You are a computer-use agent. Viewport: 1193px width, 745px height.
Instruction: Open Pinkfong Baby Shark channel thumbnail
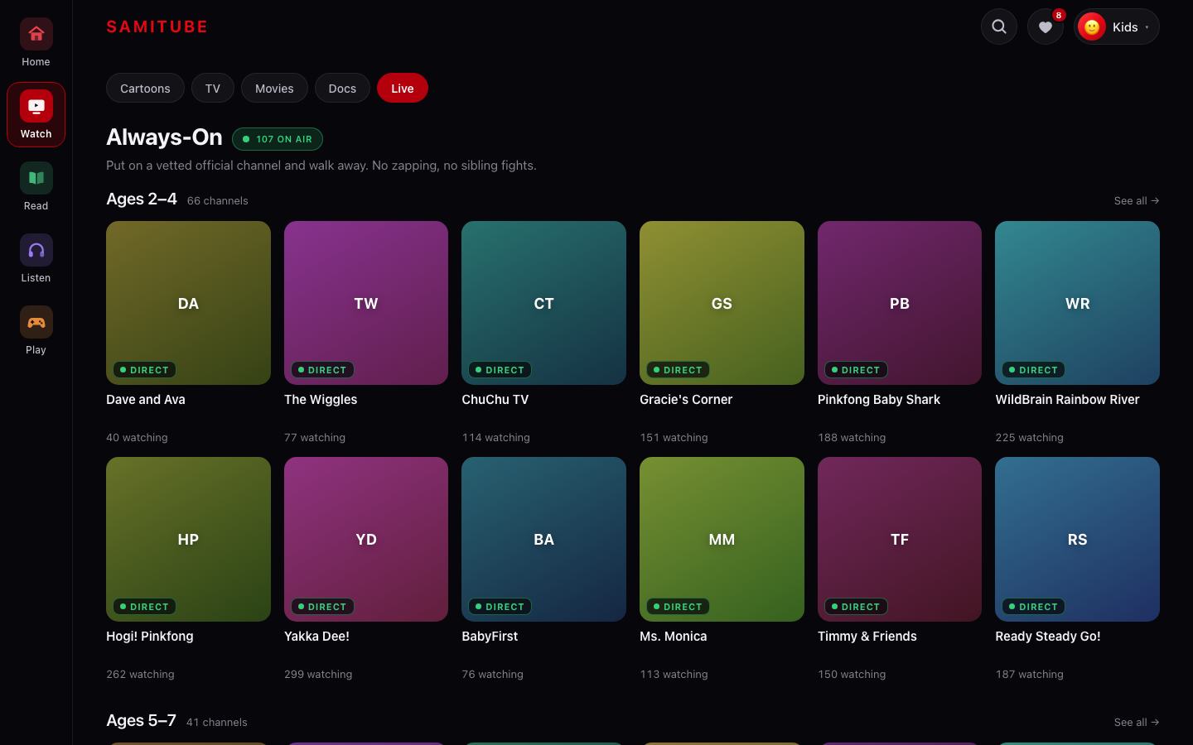point(900,303)
